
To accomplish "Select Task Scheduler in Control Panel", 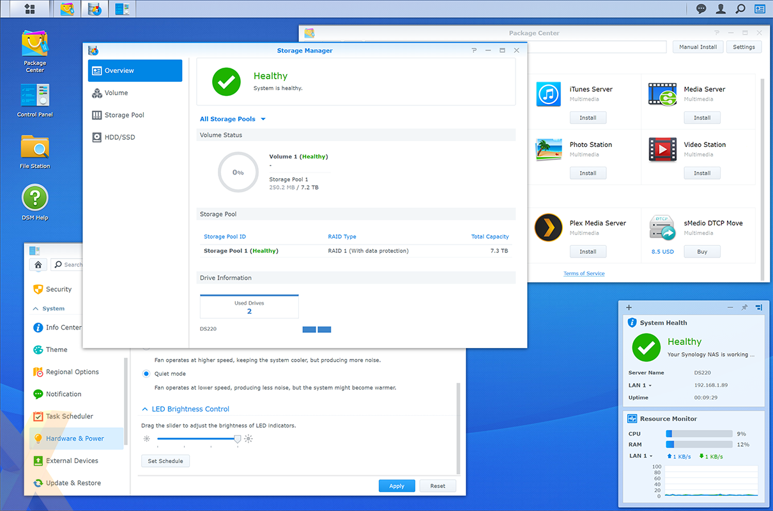I will click(x=77, y=416).
